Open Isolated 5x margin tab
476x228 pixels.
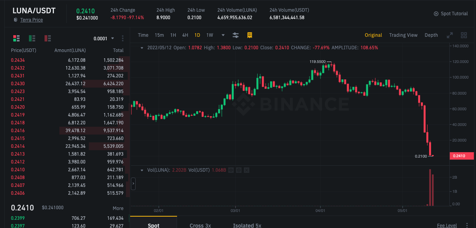pos(247,225)
